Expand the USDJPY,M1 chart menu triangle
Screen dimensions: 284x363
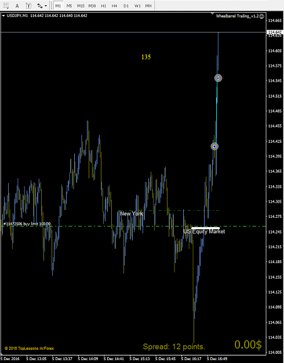(3, 16)
